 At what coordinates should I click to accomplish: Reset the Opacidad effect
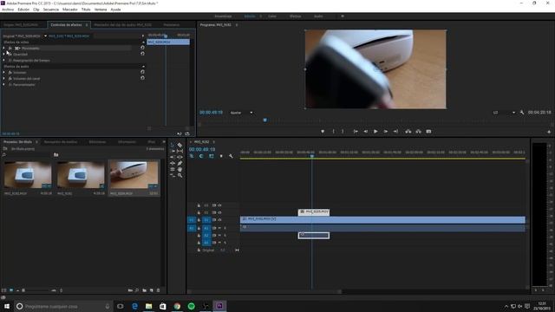[x=142, y=54]
